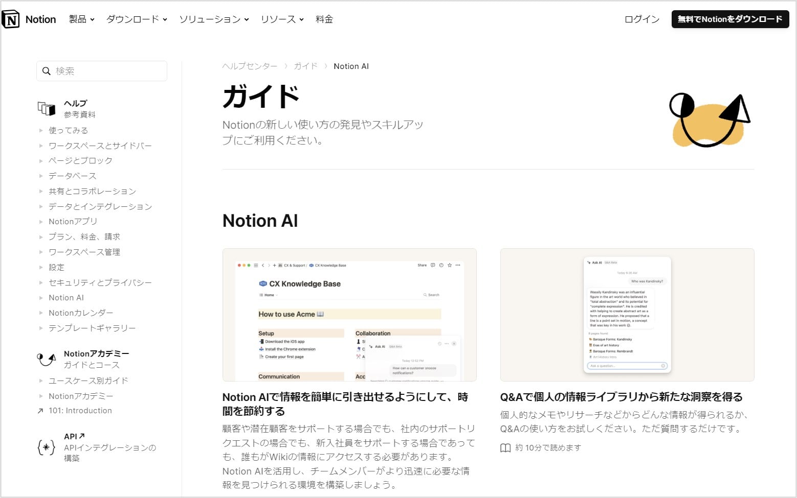Go to the 料金 page
This screenshot has height=498, width=797.
click(x=324, y=19)
